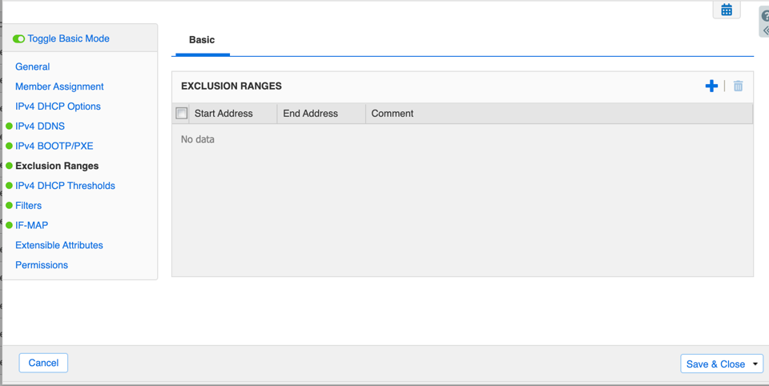Open the Filters section
Image resolution: width=769 pixels, height=386 pixels.
tap(29, 206)
